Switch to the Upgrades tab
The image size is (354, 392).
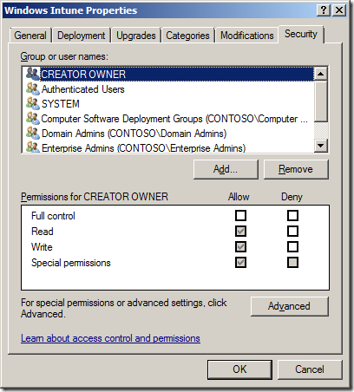(x=136, y=36)
